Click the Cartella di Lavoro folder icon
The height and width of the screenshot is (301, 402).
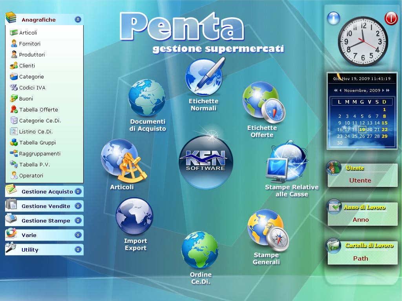point(333,246)
